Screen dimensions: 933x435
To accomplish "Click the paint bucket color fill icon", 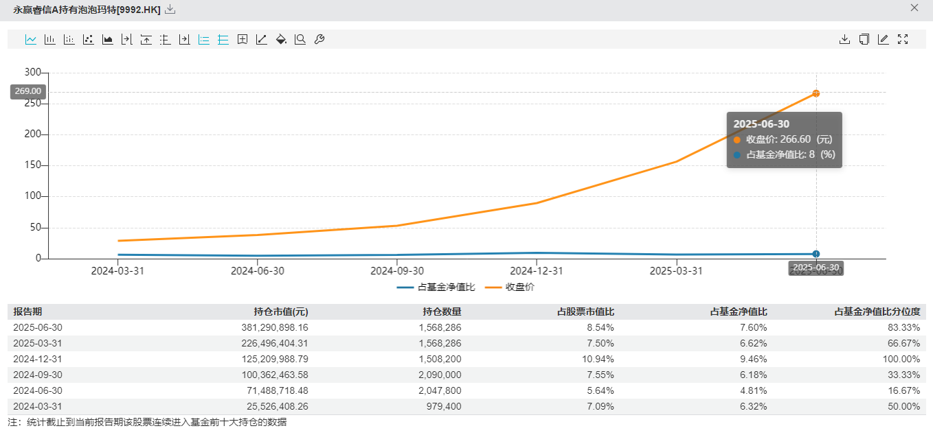I will (280, 40).
